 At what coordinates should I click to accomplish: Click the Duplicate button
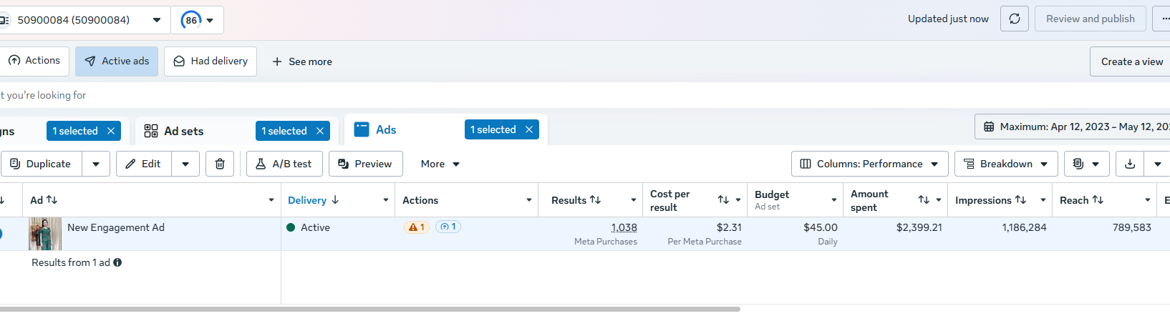tap(42, 164)
